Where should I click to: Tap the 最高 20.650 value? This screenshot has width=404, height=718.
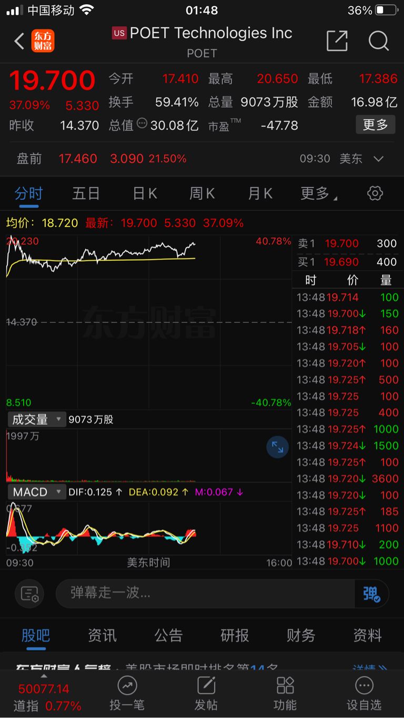coord(277,79)
